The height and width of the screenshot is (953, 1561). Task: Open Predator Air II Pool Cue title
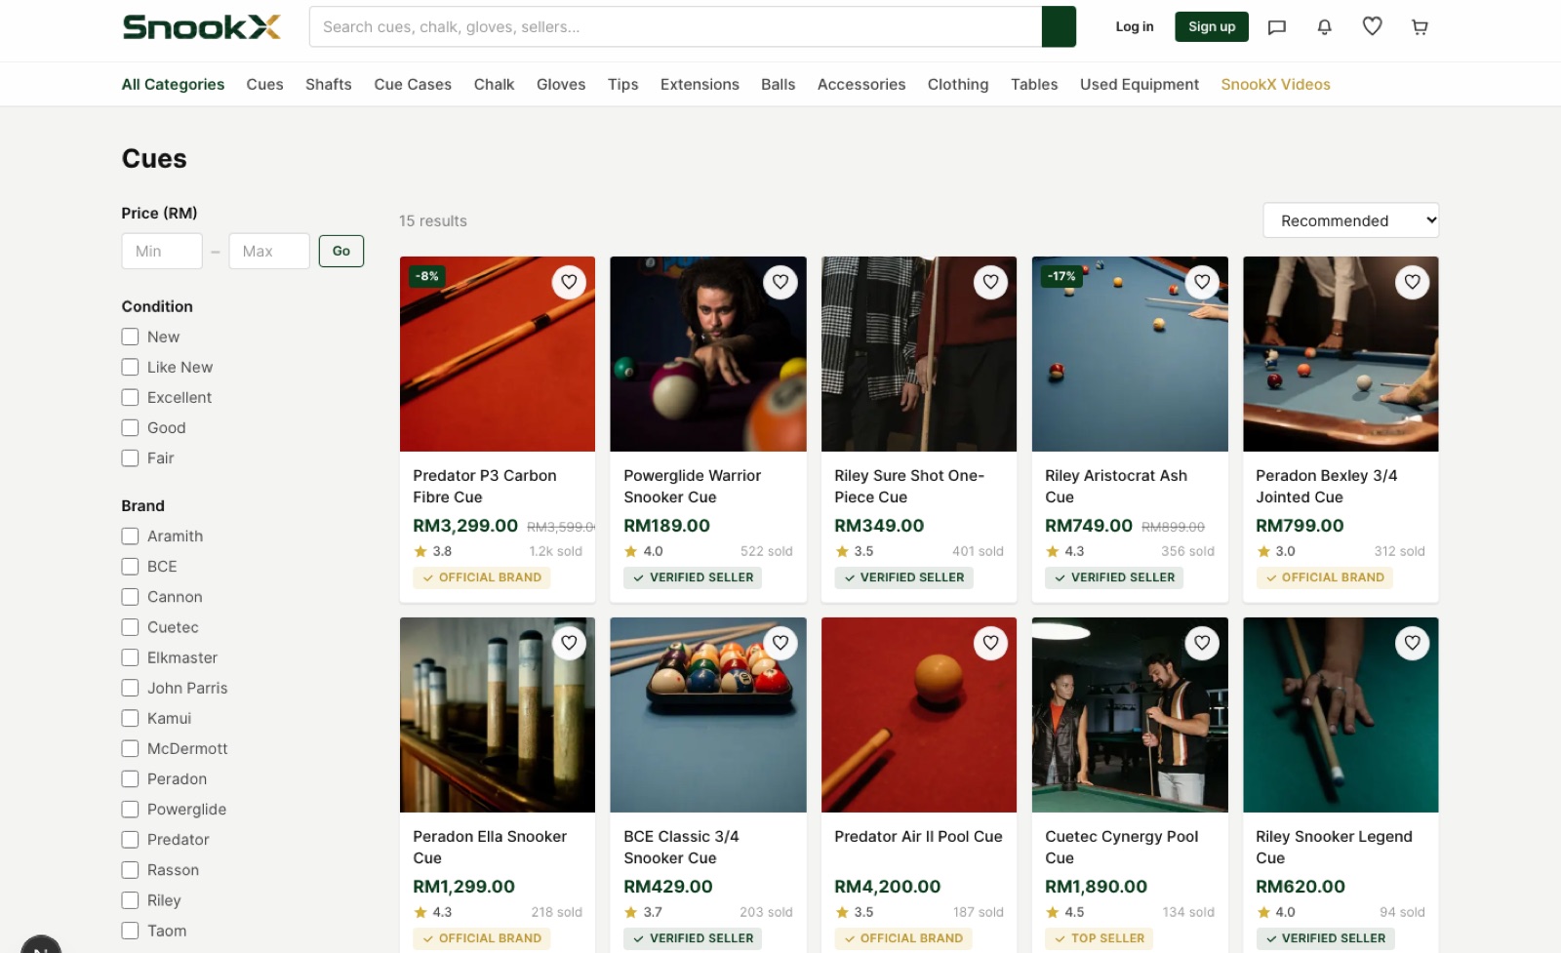pyautogui.click(x=918, y=836)
